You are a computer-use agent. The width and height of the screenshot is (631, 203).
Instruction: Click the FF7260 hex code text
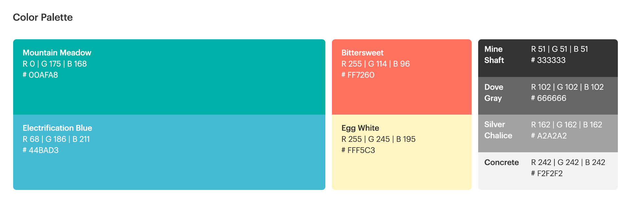[358, 75]
